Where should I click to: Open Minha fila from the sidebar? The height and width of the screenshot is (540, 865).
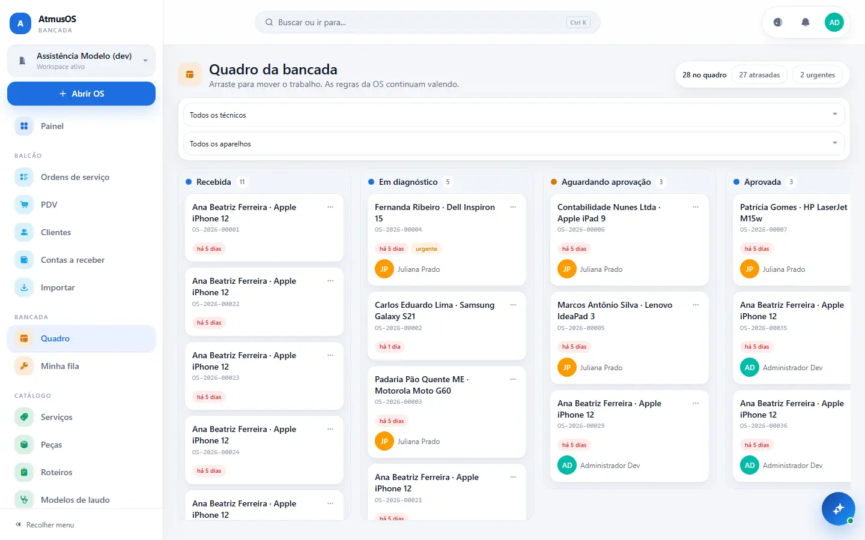click(81, 366)
